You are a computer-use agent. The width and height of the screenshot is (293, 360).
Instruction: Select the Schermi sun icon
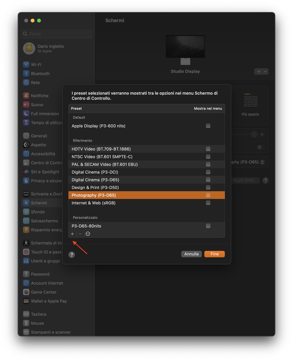coord(26,203)
